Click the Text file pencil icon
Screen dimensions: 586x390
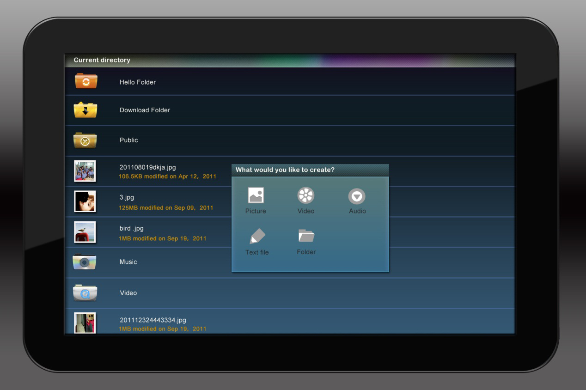(x=257, y=237)
